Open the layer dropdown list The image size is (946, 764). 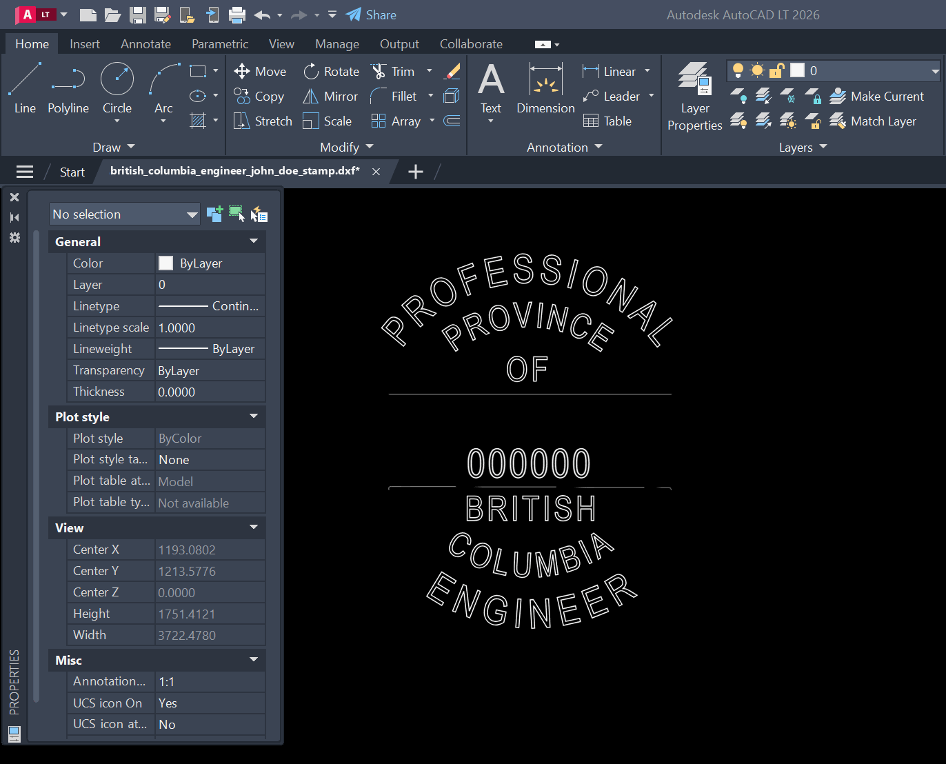click(x=935, y=70)
